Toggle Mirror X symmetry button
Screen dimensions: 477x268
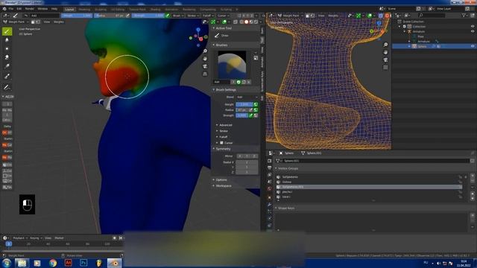tap(240, 156)
